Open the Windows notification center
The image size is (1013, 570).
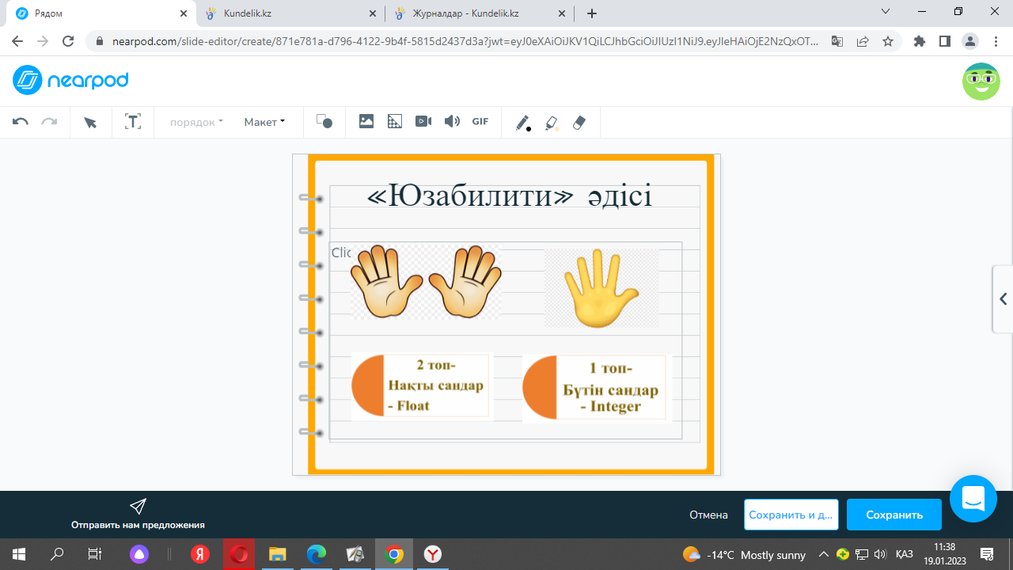click(x=987, y=554)
